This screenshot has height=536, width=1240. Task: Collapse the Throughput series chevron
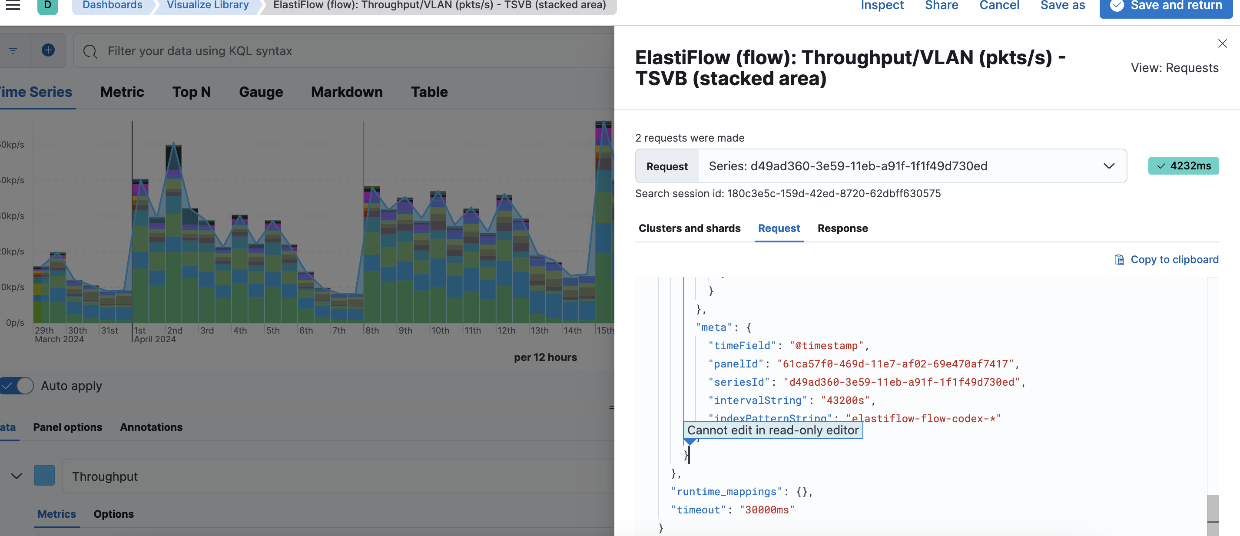(x=17, y=476)
